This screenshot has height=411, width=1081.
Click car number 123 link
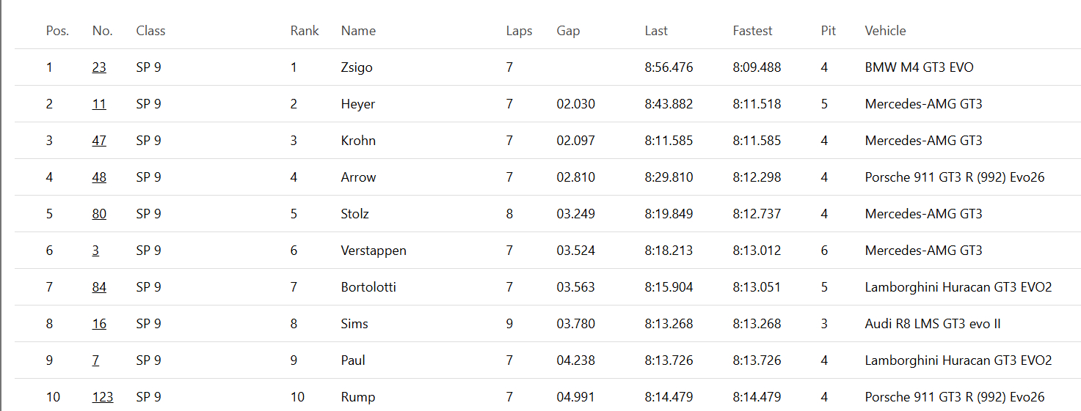coord(103,397)
